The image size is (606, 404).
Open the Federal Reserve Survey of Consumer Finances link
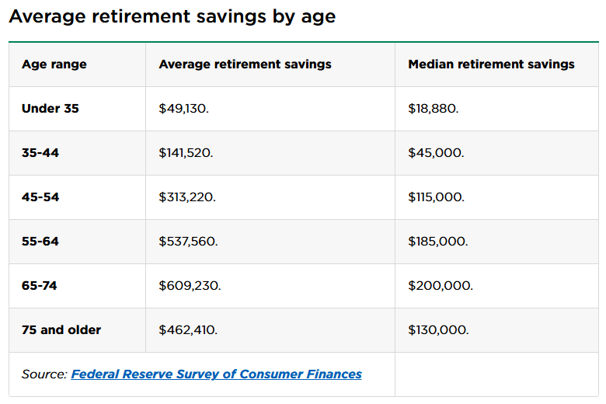(216, 374)
